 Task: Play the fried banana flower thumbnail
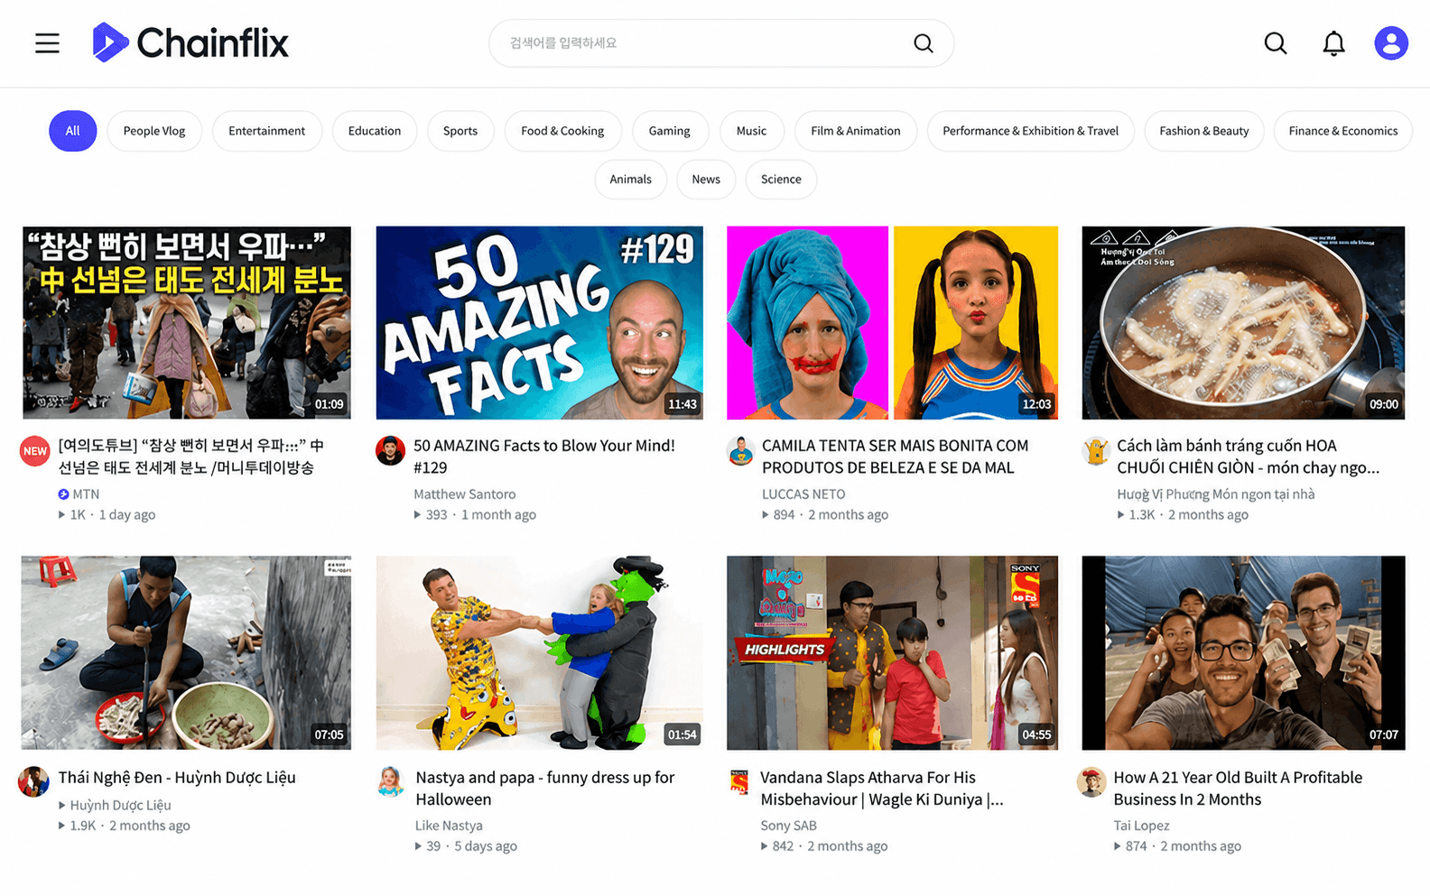(x=1243, y=322)
